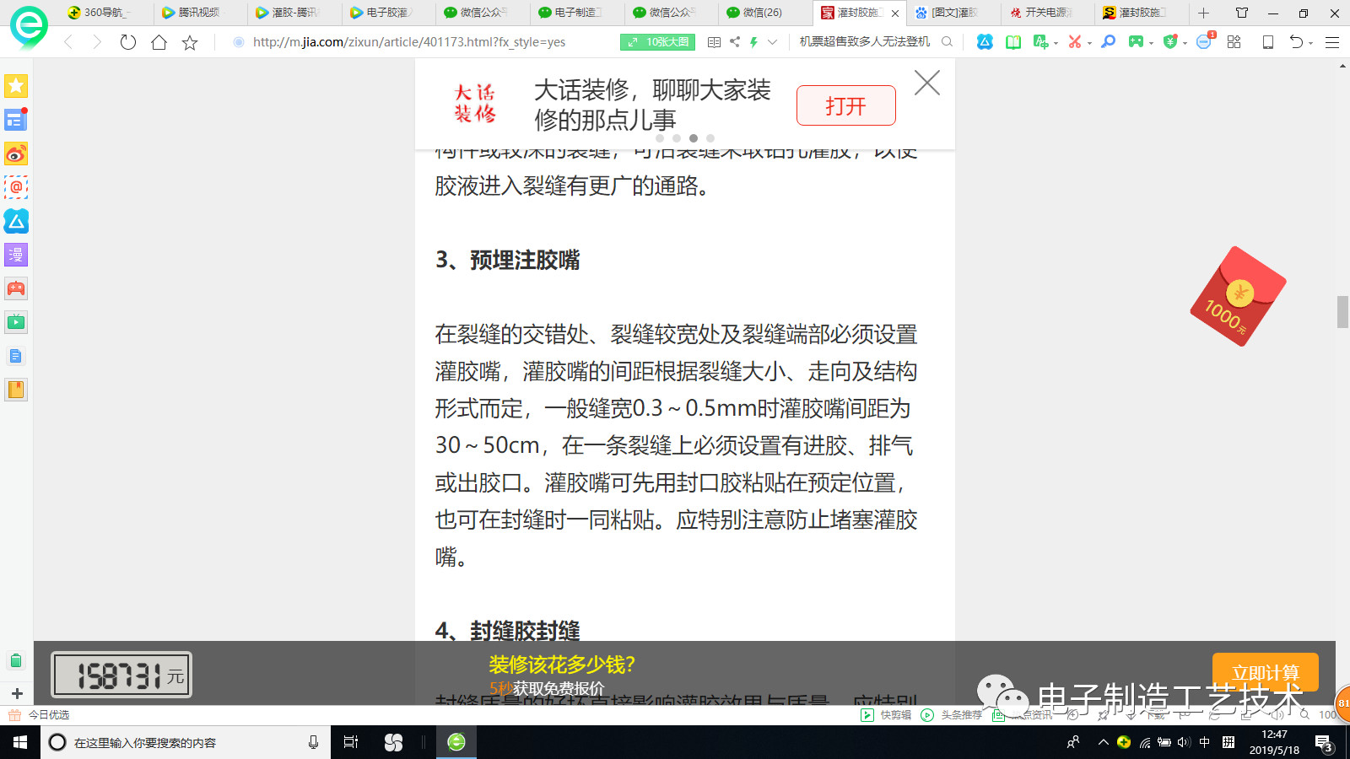Click the 158731元 counter display
1350x759 pixels.
[x=121, y=675]
